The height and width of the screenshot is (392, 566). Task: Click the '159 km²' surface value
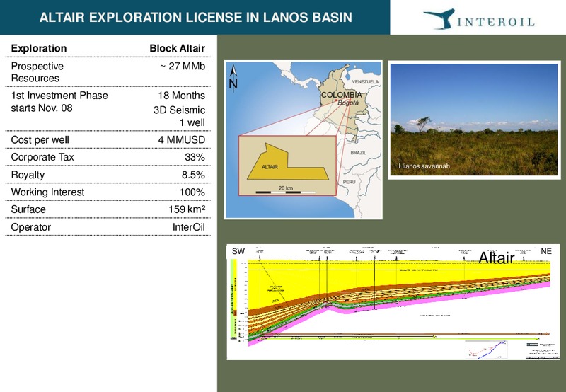pyautogui.click(x=187, y=209)
